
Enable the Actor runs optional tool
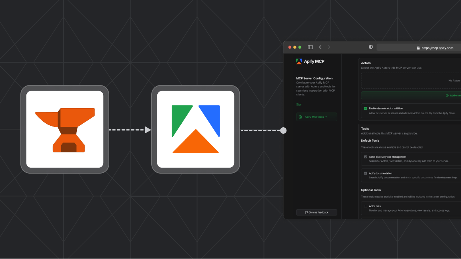coord(365,206)
